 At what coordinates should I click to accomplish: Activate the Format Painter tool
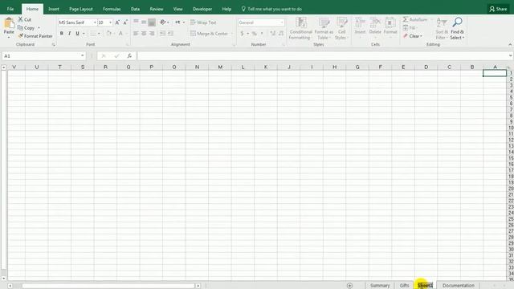tap(35, 36)
